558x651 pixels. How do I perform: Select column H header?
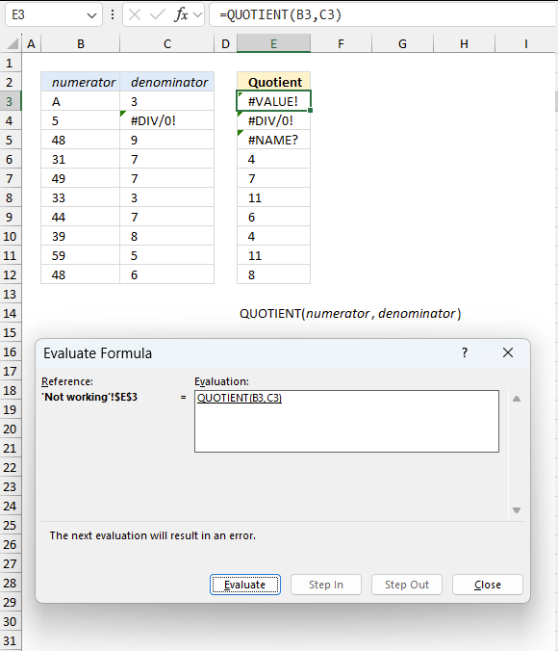click(465, 43)
